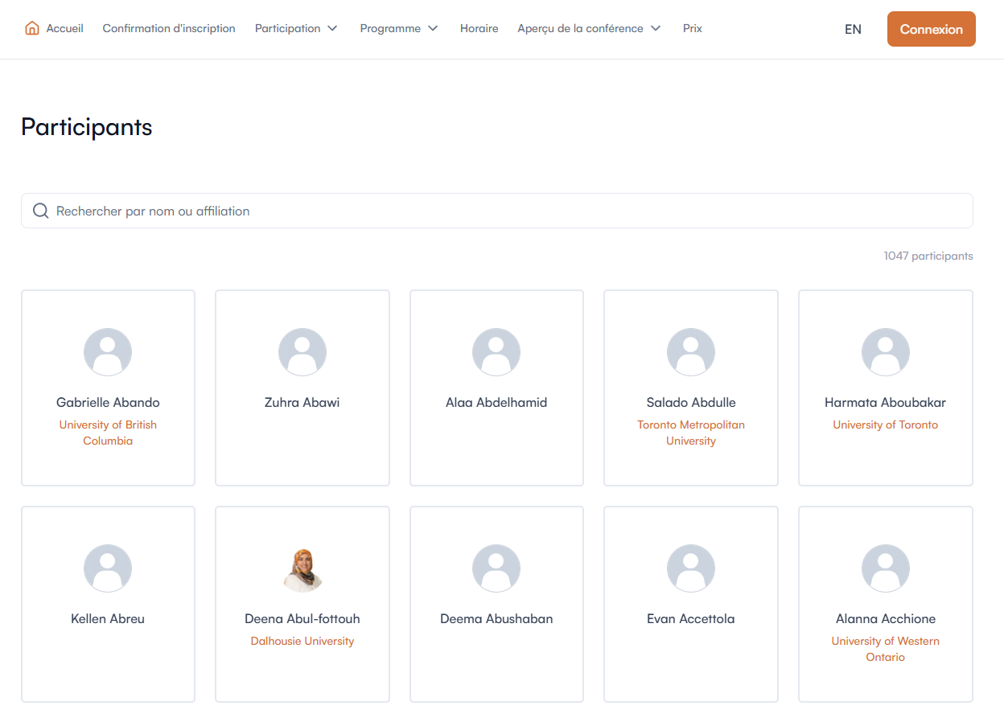The width and height of the screenshot is (1004, 718).
Task: Open the Horaire menu item
Action: point(479,28)
